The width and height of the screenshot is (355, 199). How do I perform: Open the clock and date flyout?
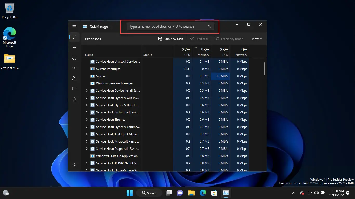point(336,193)
